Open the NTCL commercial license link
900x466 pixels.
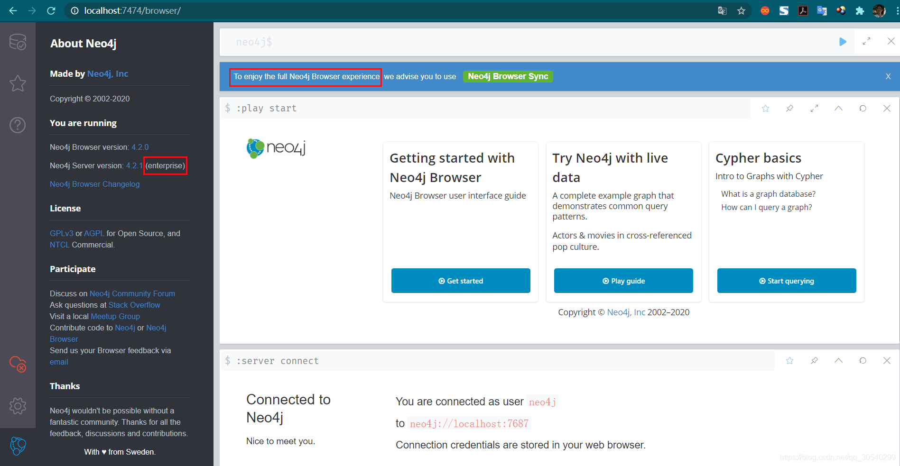pos(60,245)
